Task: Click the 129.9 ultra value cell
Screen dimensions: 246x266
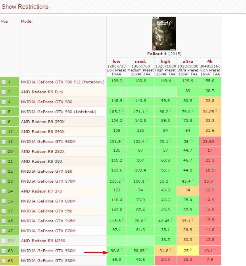Action: [188, 81]
